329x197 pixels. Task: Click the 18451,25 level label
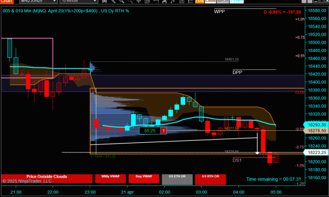coord(232,59)
